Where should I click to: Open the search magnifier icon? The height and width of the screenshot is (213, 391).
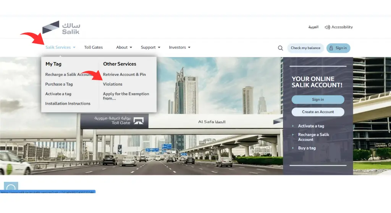click(280, 48)
